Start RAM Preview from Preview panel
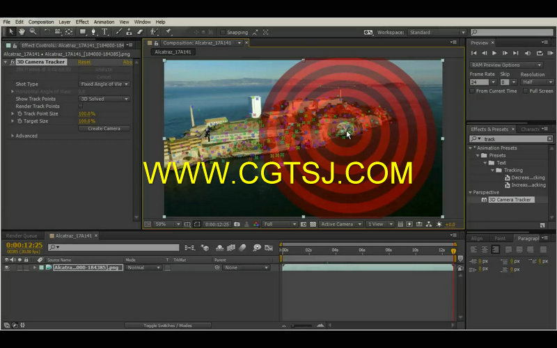The width and height of the screenshot is (557, 348). [550, 54]
